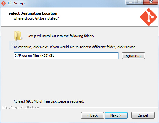Click the 'Setup will install Git' message
This screenshot has width=159, height=123.
point(60,36)
